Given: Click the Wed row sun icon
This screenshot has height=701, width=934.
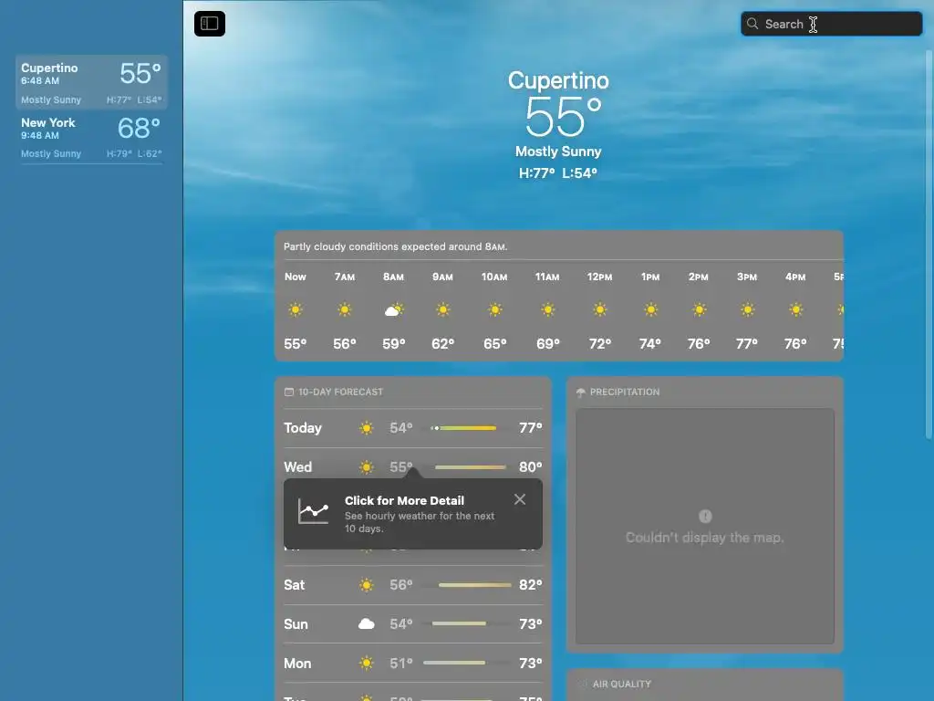Looking at the screenshot, I should pyautogui.click(x=367, y=467).
